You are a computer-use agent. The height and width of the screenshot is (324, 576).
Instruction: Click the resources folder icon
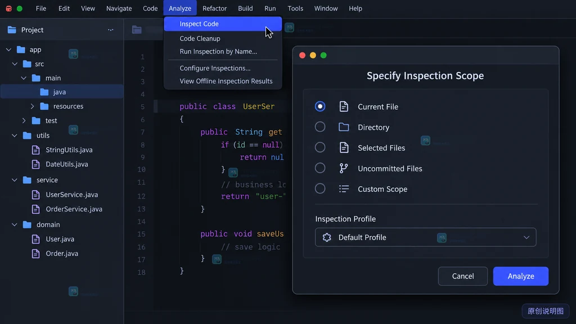[x=44, y=106]
